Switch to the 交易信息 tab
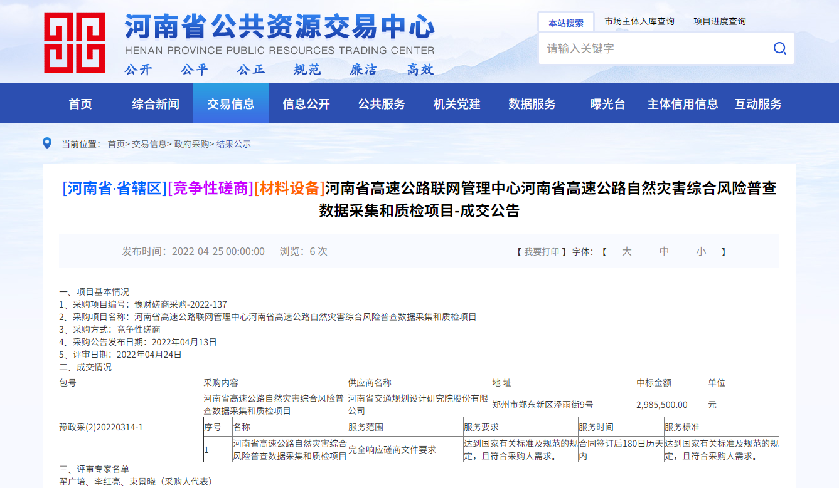The width and height of the screenshot is (839, 488). [230, 103]
